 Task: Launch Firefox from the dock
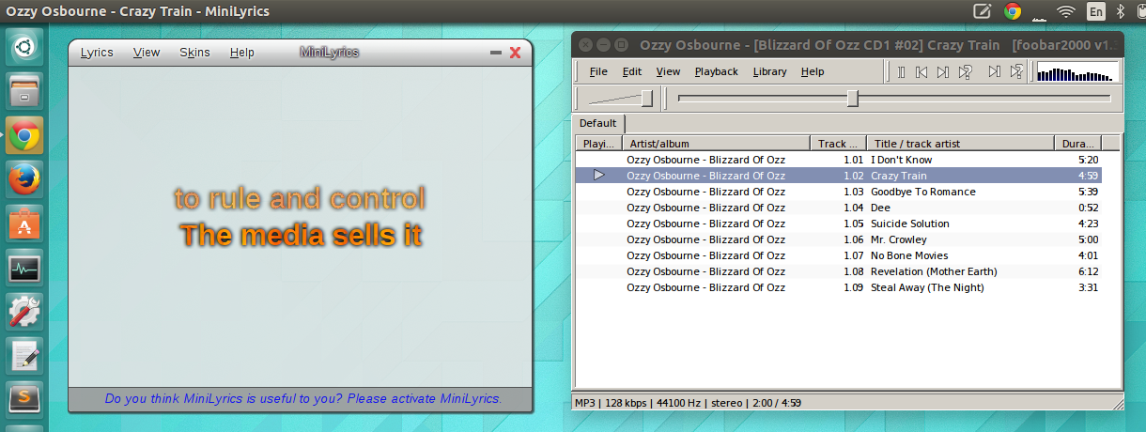(x=24, y=180)
